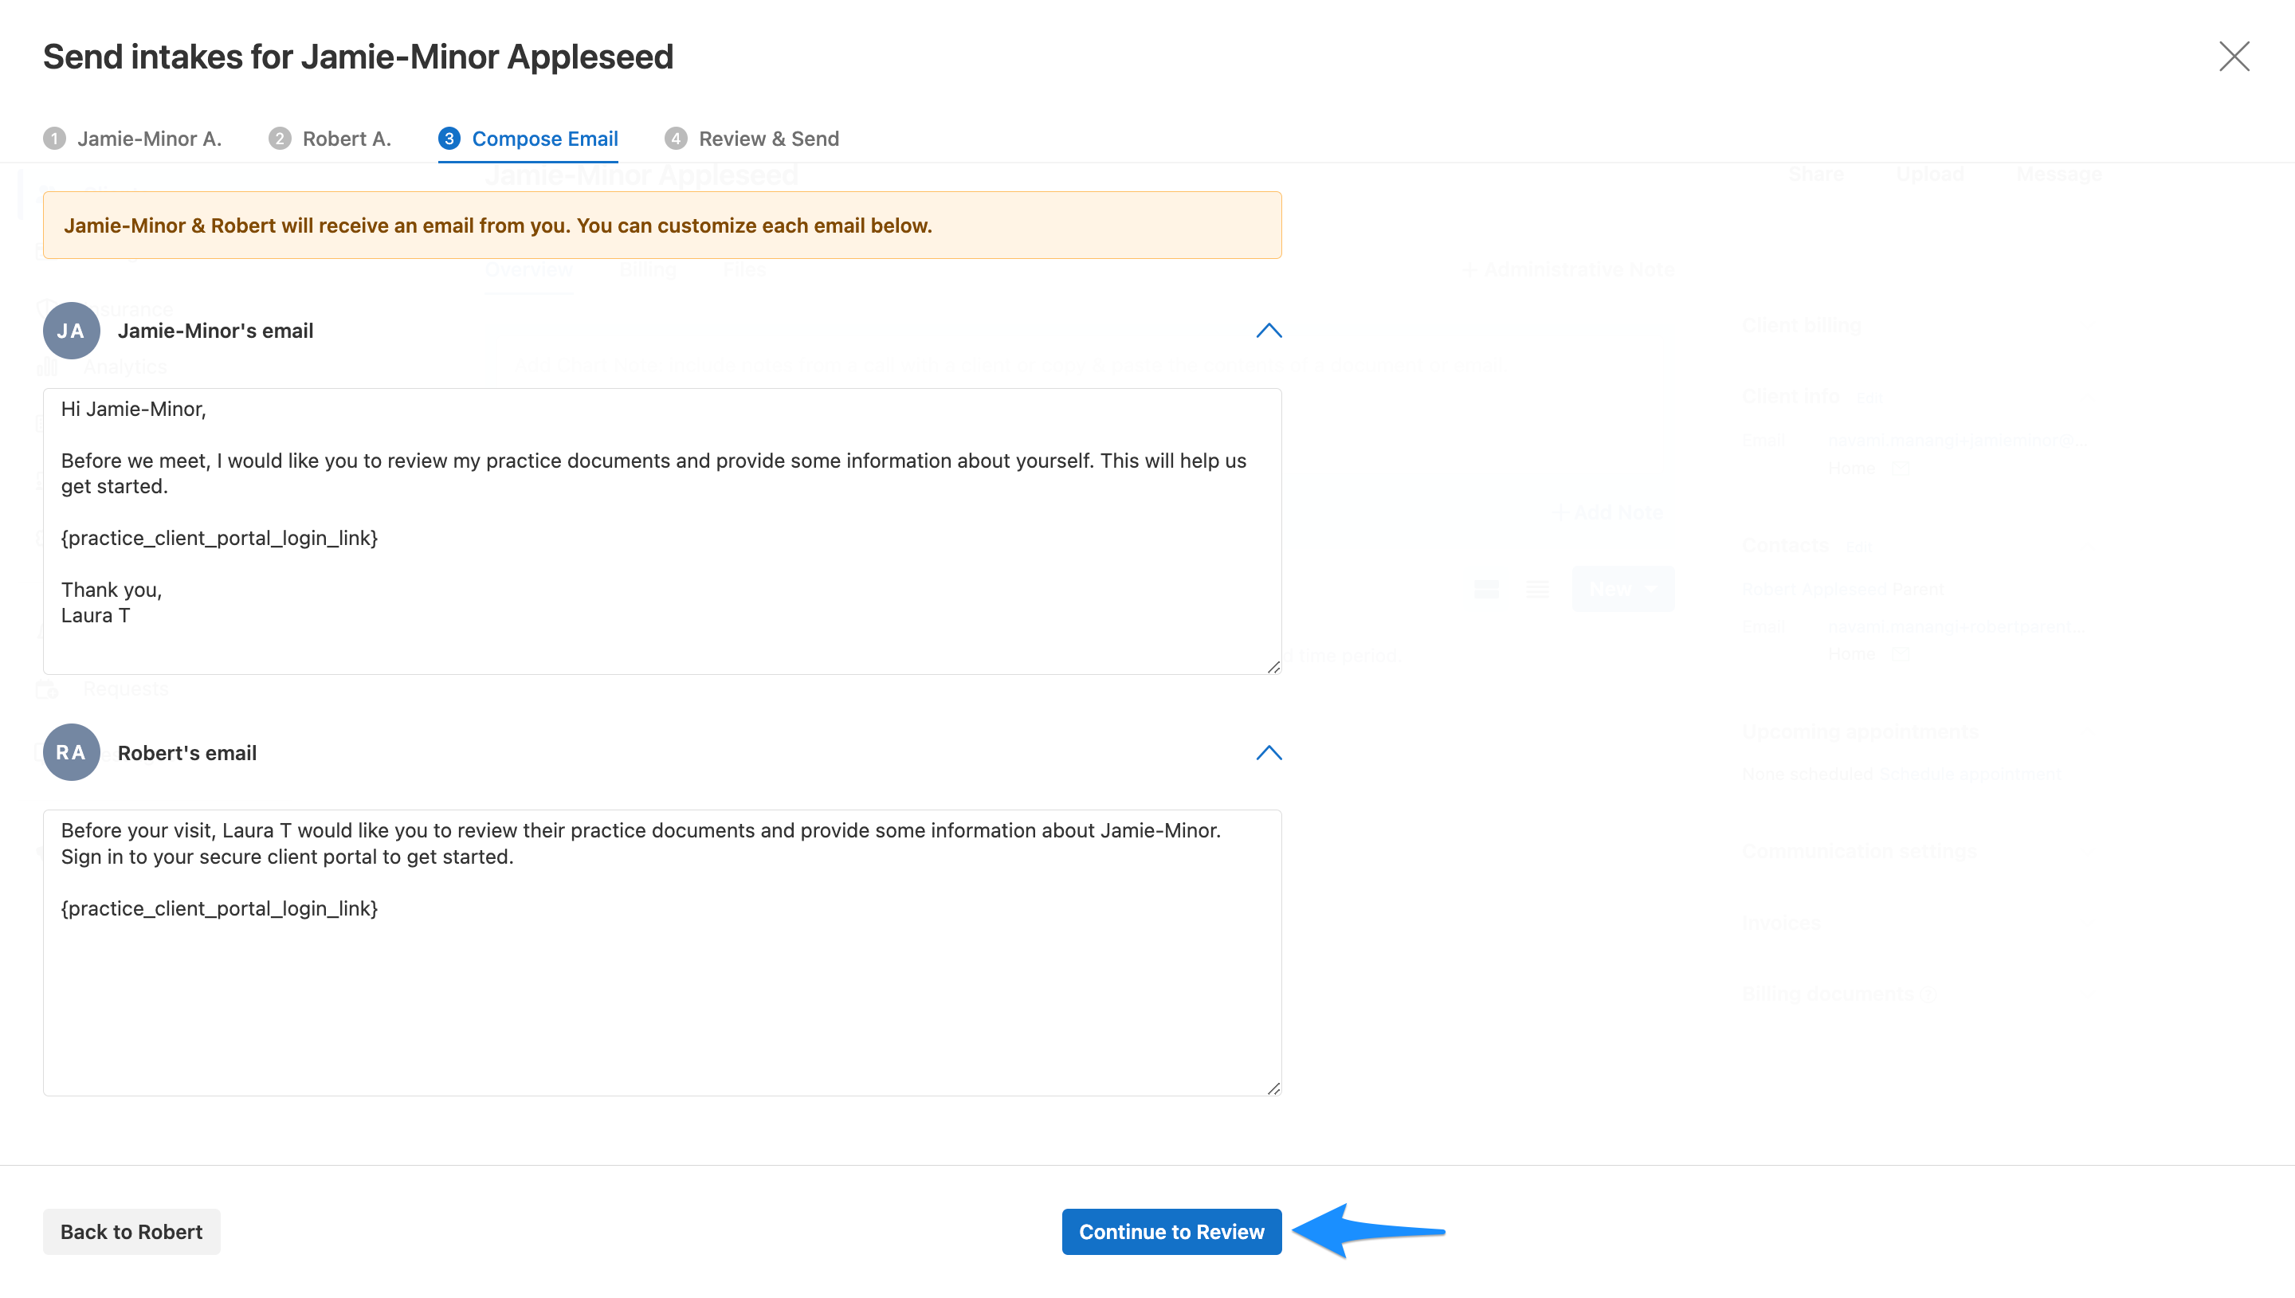Jump to the Review & Send step

(751, 138)
